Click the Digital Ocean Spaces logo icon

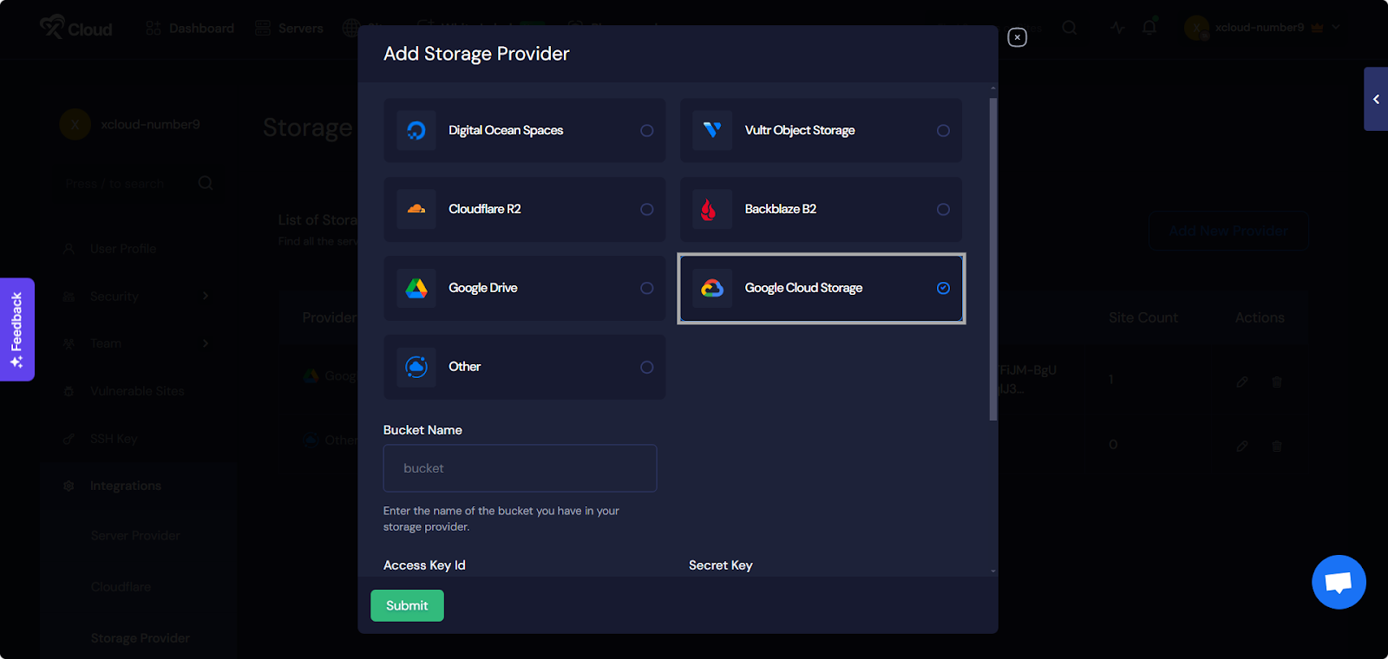tap(416, 130)
